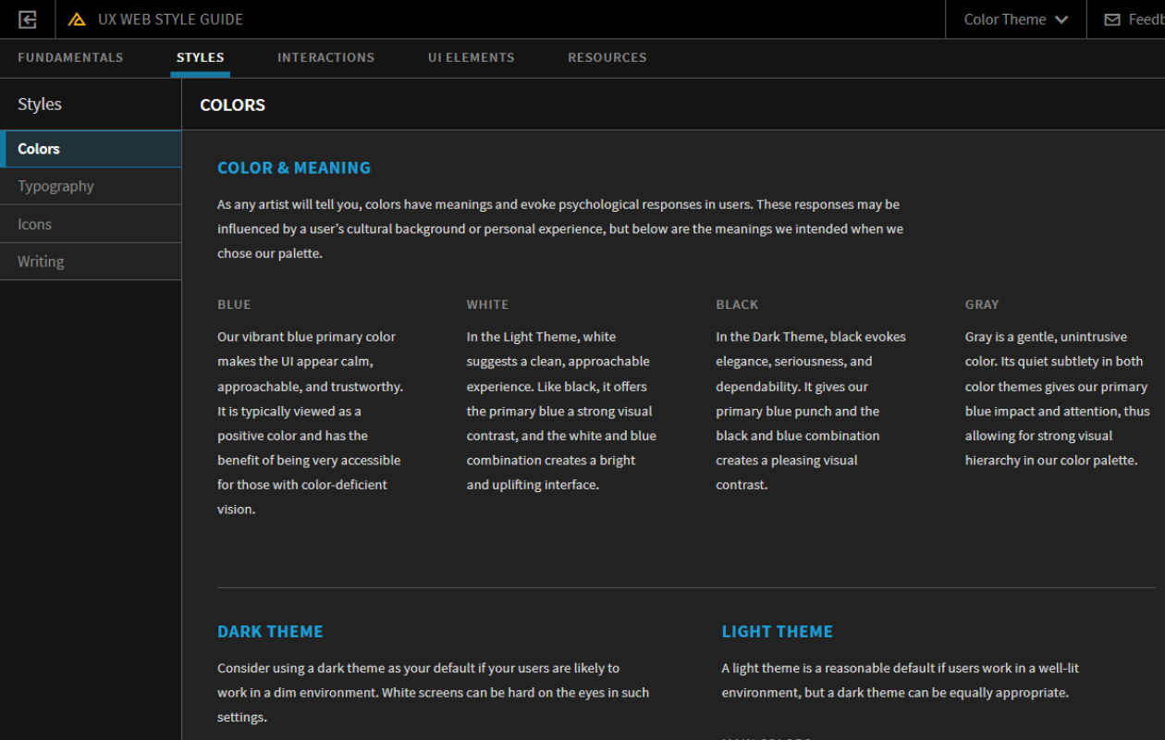
Task: Click the Feedback text in the header
Action: click(1147, 19)
